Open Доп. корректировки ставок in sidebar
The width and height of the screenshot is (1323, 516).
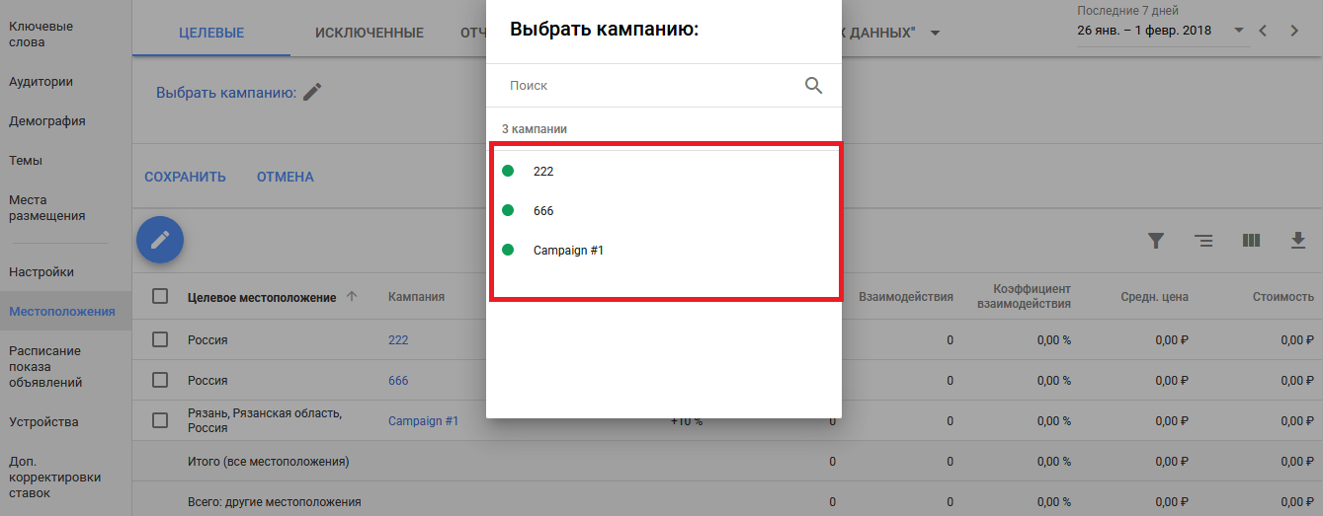[x=55, y=477]
